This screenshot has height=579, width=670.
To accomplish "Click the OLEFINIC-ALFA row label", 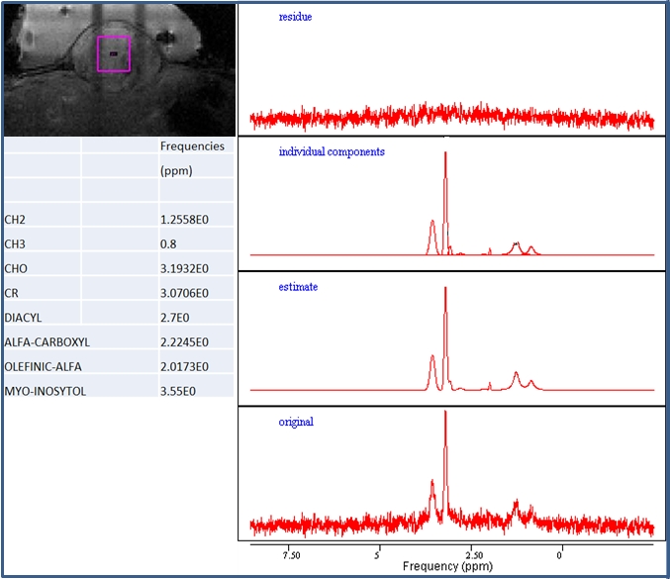I will (x=43, y=366).
